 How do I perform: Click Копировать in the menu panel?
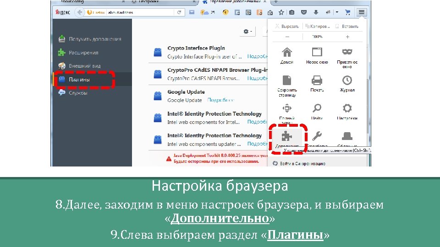318,27
